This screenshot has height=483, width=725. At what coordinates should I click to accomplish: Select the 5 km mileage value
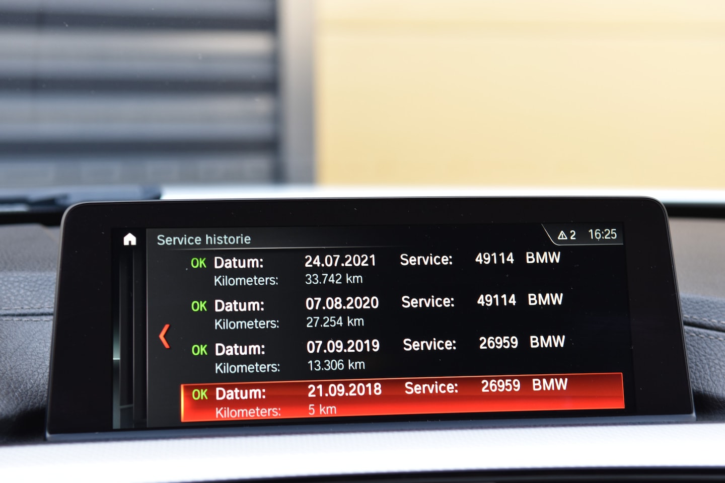(x=322, y=410)
